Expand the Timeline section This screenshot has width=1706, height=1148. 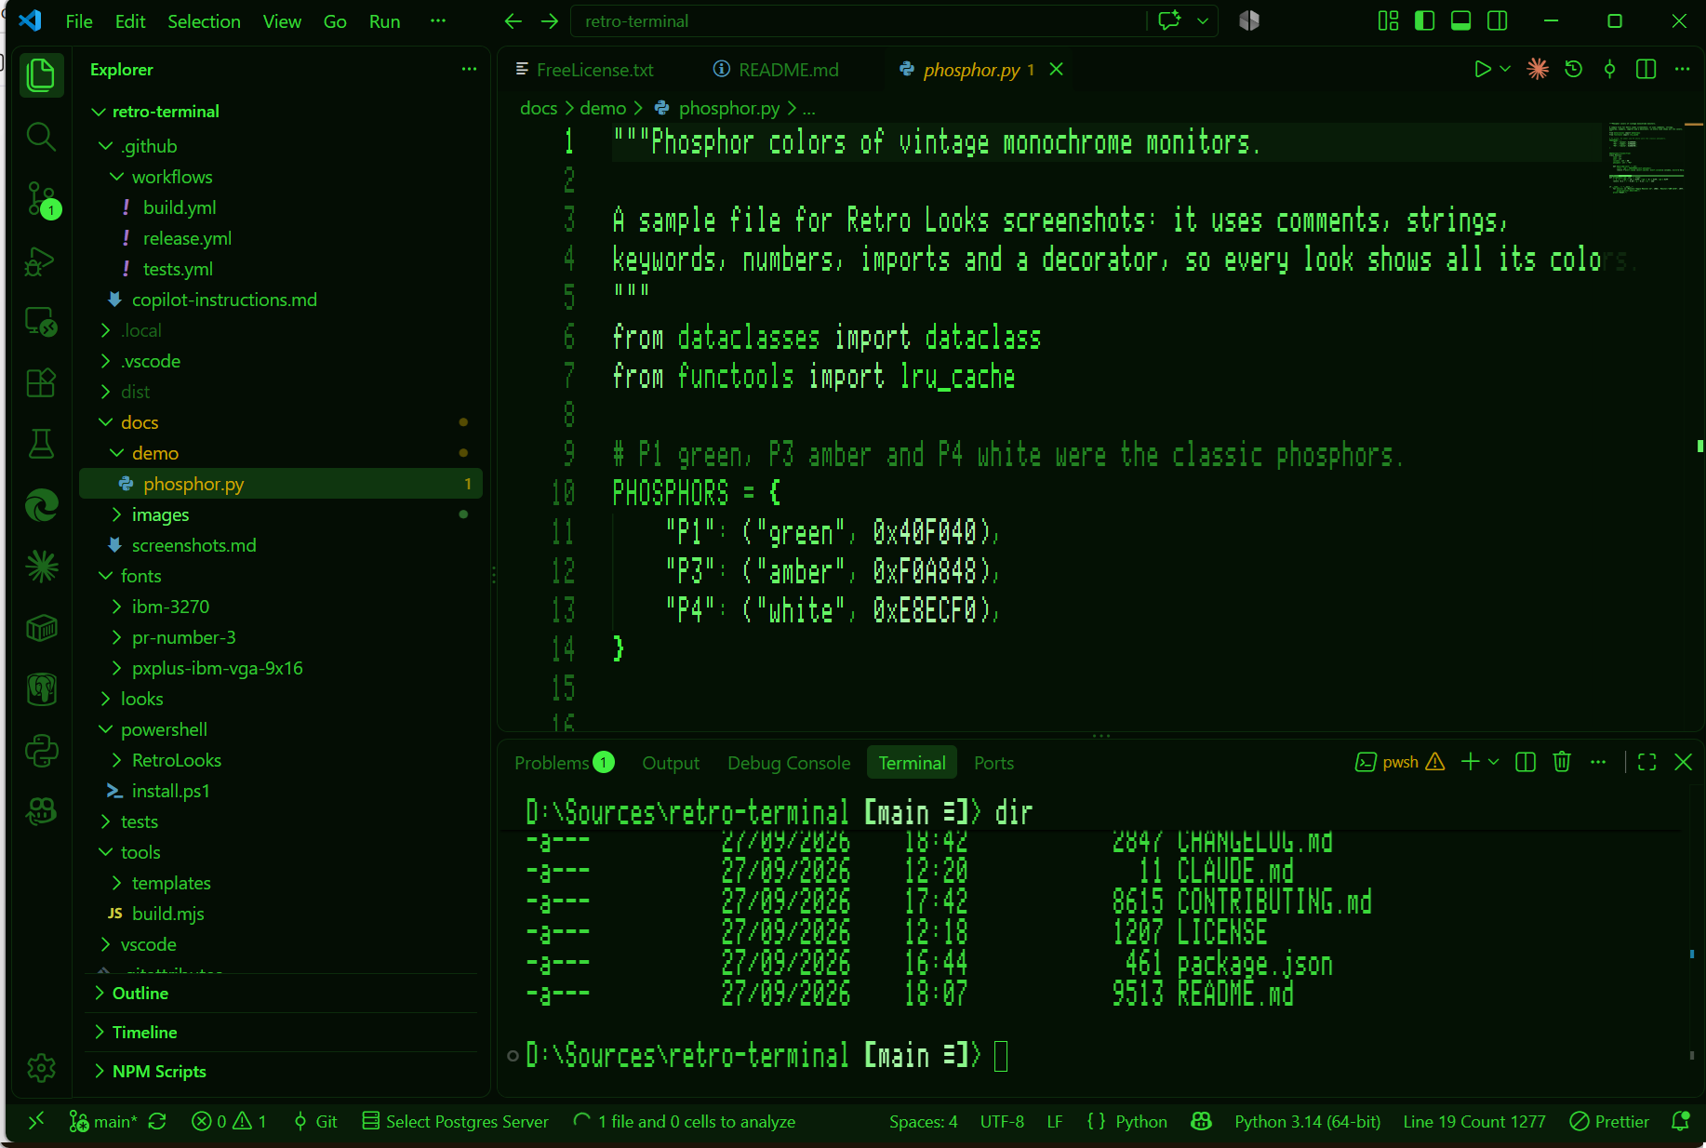(x=281, y=1032)
